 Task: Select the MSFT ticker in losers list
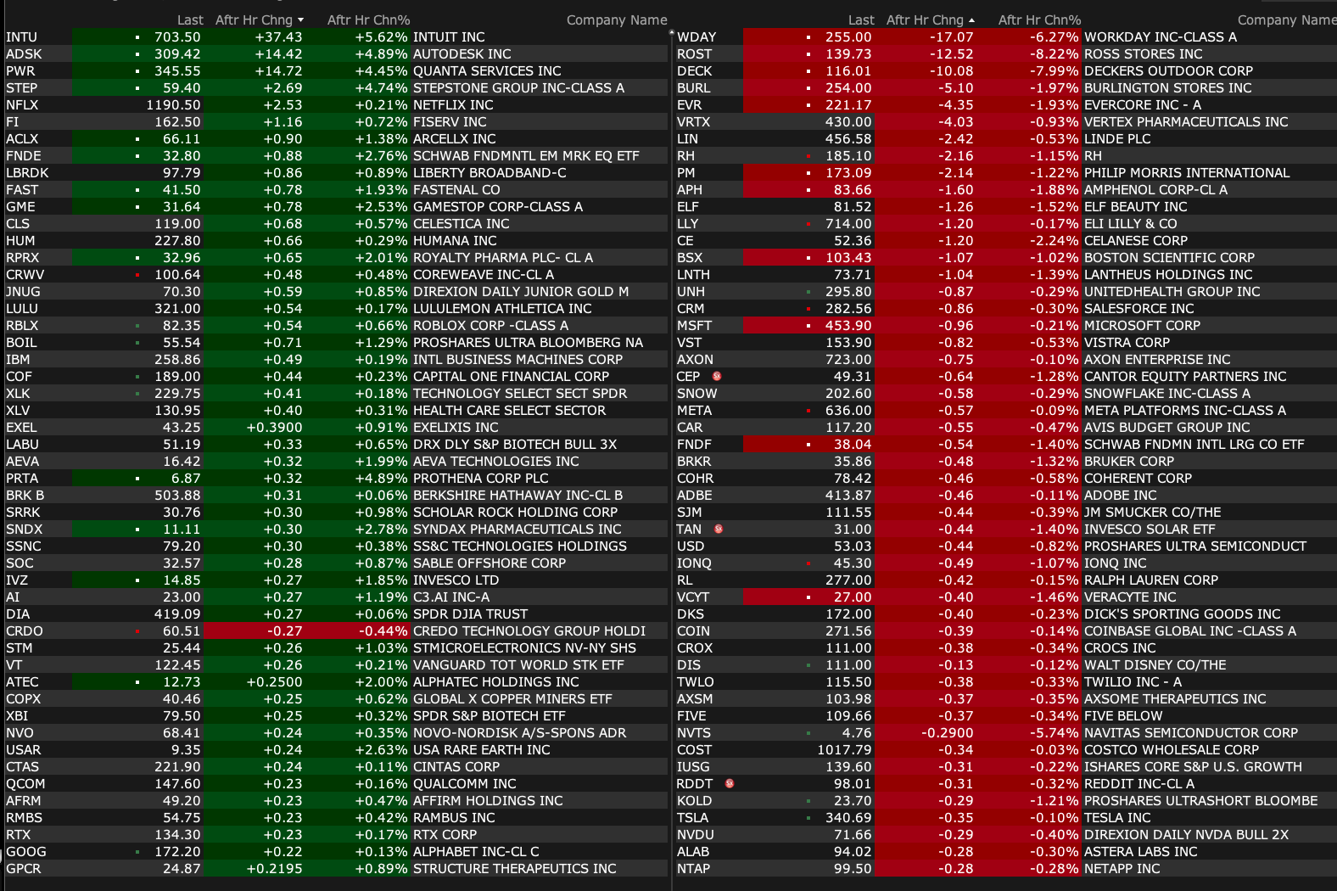(694, 326)
